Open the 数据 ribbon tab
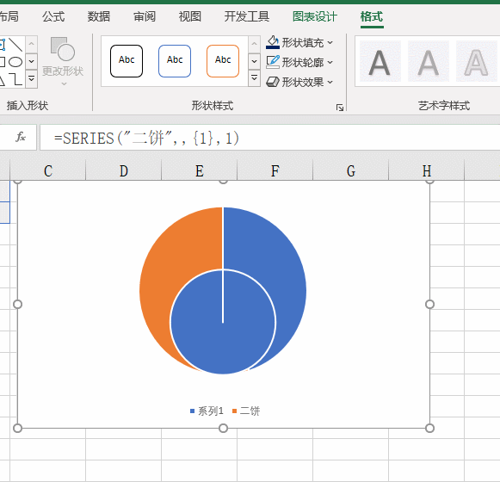The image size is (500, 482). [99, 16]
